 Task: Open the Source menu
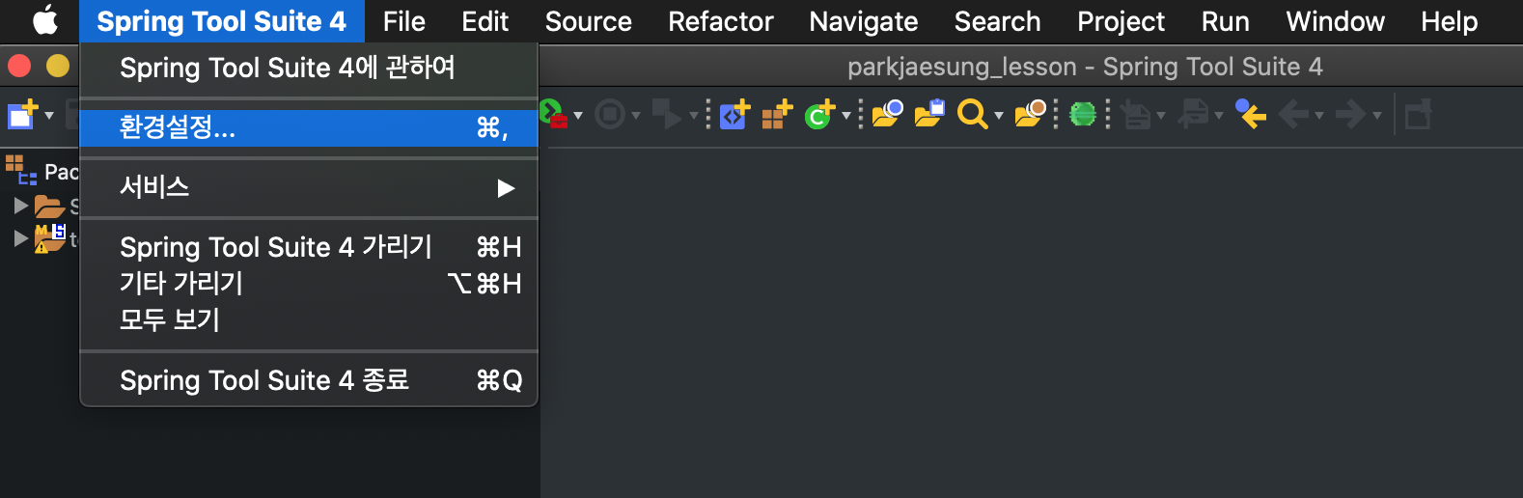coord(588,21)
